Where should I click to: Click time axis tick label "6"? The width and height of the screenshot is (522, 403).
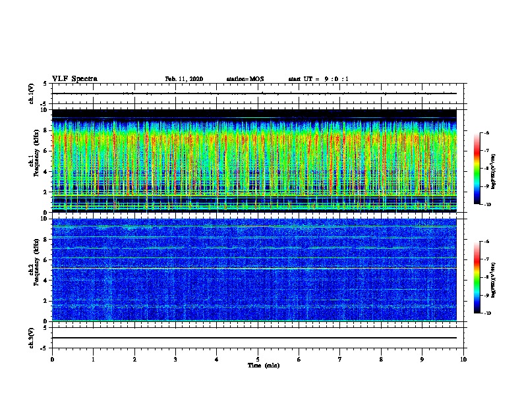click(299, 360)
